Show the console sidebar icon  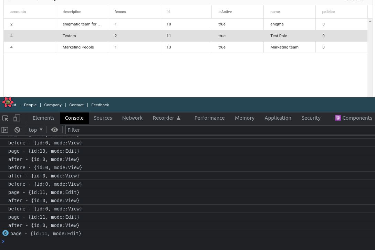click(x=5, y=130)
